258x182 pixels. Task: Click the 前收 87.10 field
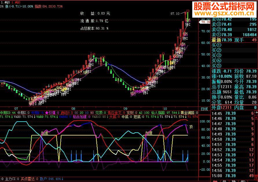click(245, 76)
